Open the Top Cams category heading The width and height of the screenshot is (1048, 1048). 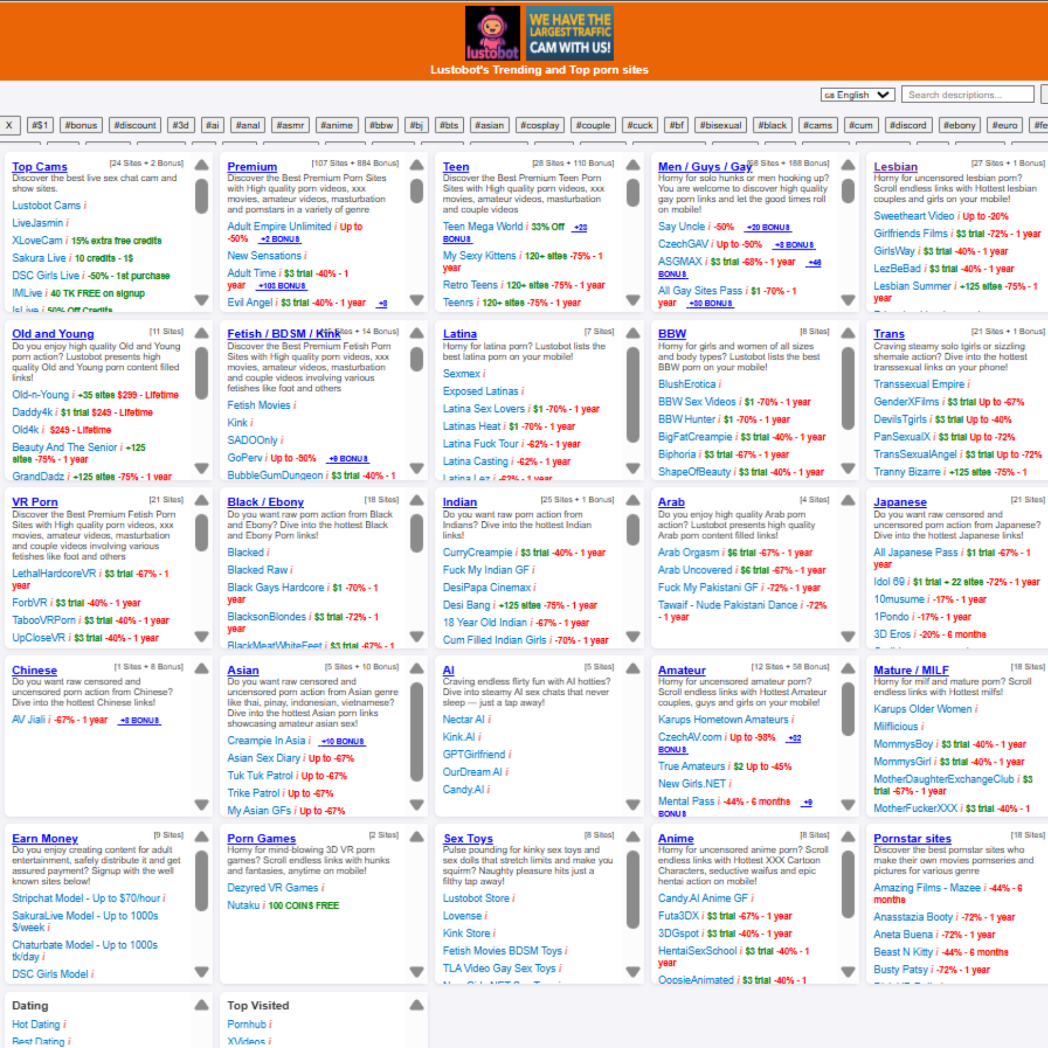tap(40, 167)
